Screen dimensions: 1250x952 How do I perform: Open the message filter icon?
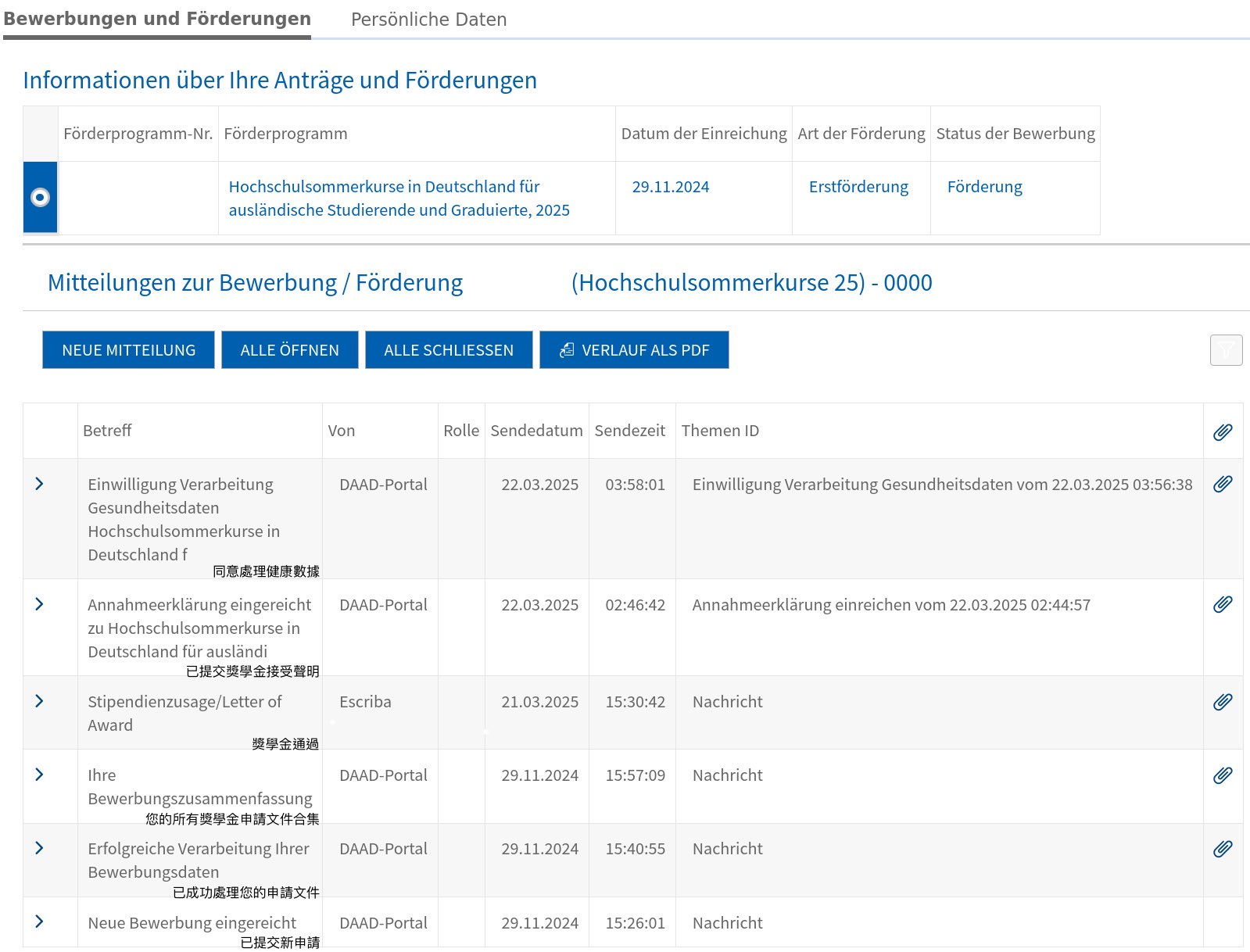[1225, 350]
